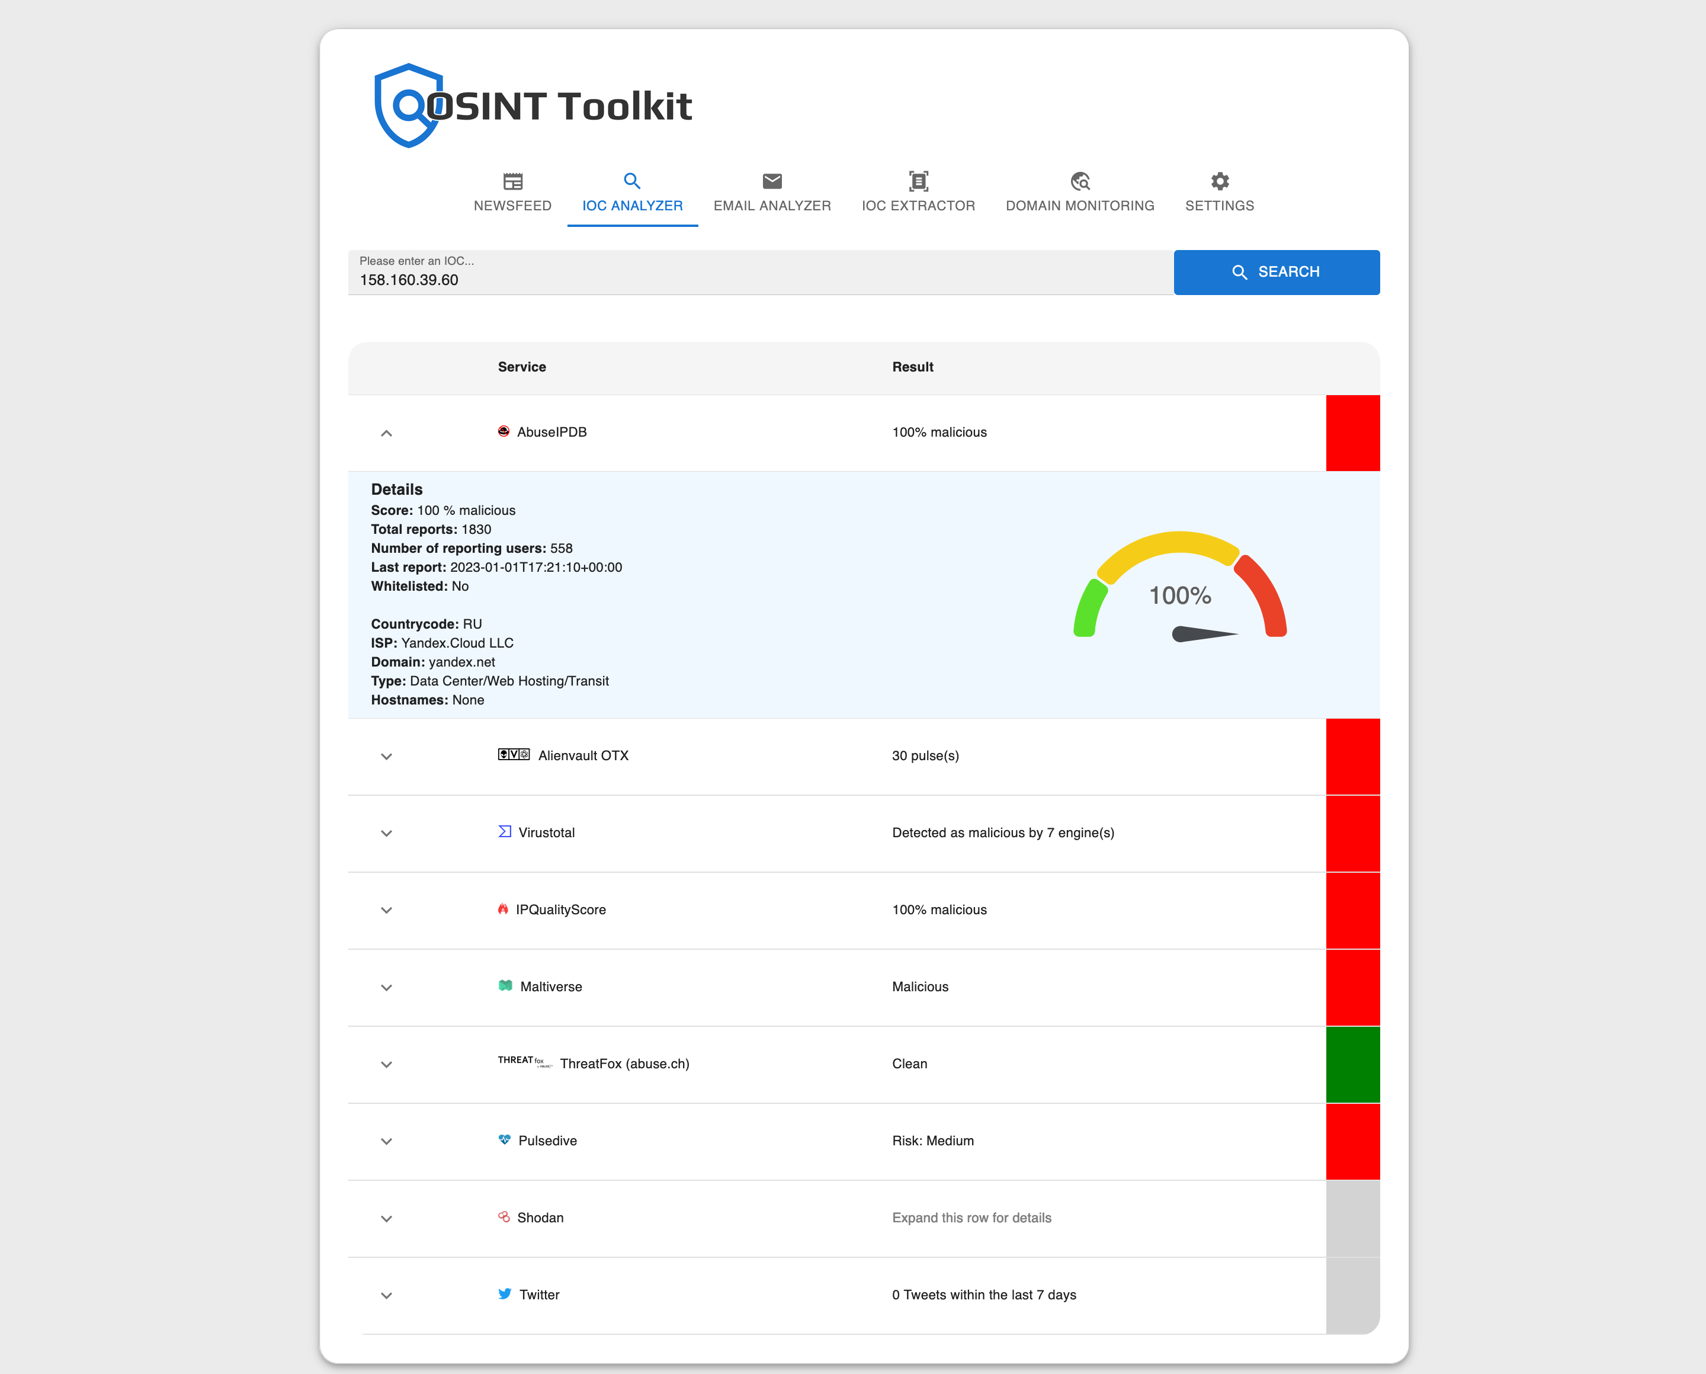Click the IPQualityScore flame icon

(504, 909)
